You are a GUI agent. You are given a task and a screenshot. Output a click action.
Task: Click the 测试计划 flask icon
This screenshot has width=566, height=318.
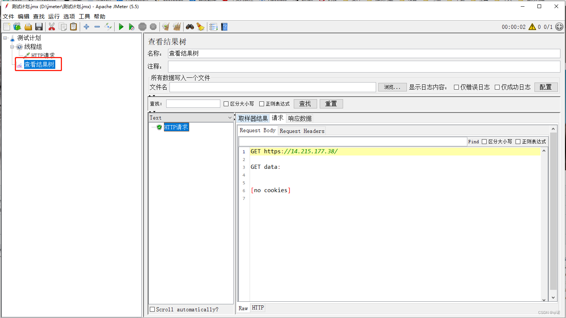coord(13,38)
